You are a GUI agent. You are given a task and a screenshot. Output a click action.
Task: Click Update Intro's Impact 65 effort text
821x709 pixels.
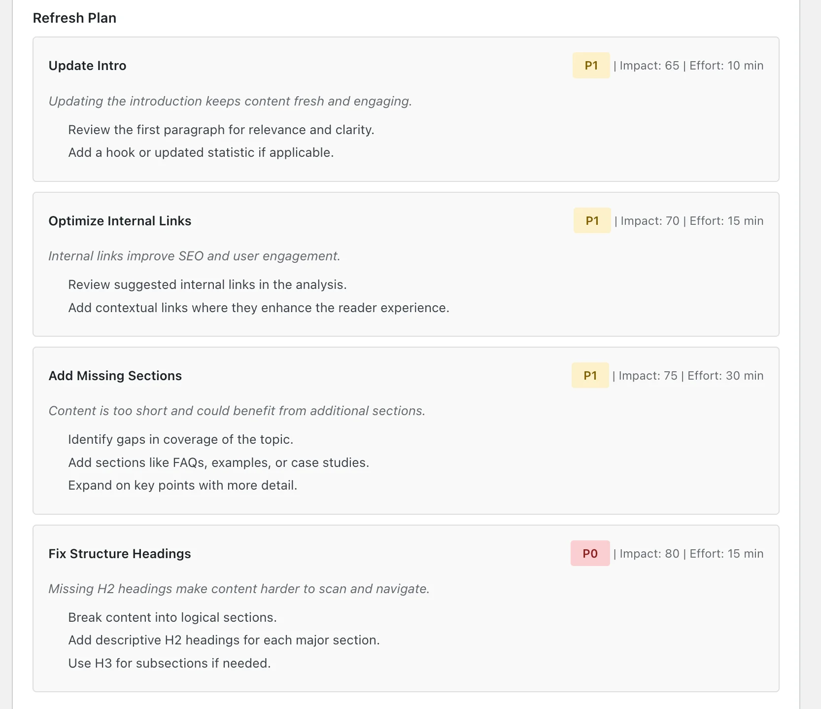pos(688,66)
